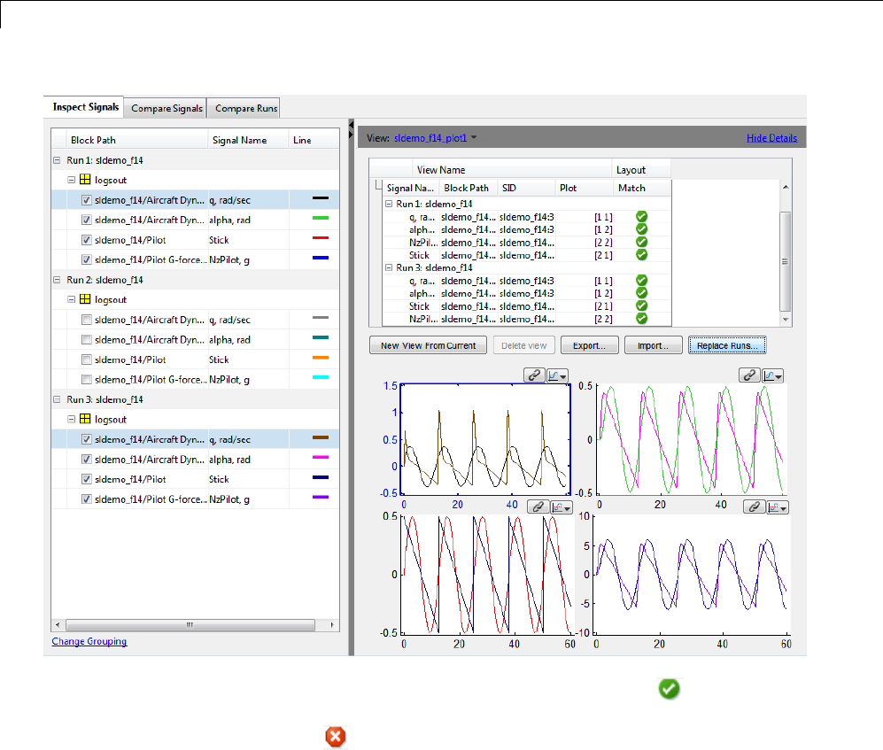
Task: Collapse Run 3: sldemo_f14 in the view details table
Action: pos(389,267)
